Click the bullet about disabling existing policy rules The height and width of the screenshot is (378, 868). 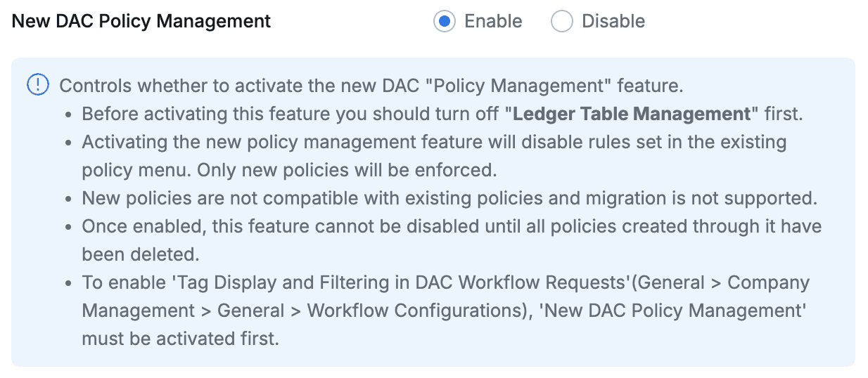433,142
